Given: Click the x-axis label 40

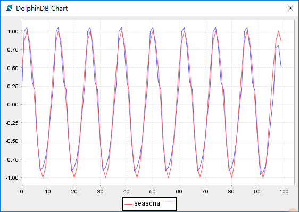Looking at the screenshot, I should point(127,191).
